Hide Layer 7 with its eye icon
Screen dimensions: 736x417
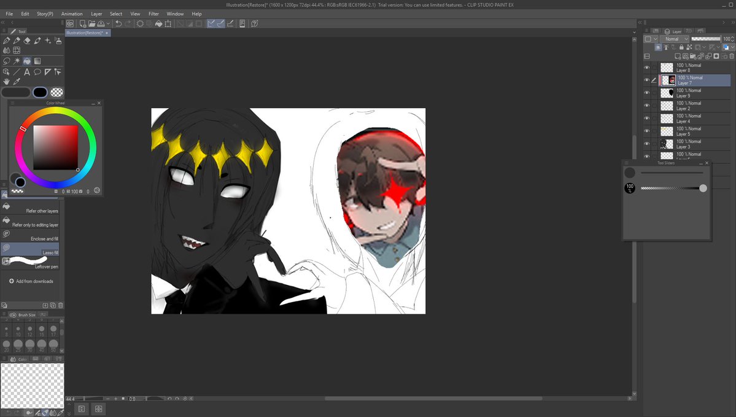pos(647,80)
